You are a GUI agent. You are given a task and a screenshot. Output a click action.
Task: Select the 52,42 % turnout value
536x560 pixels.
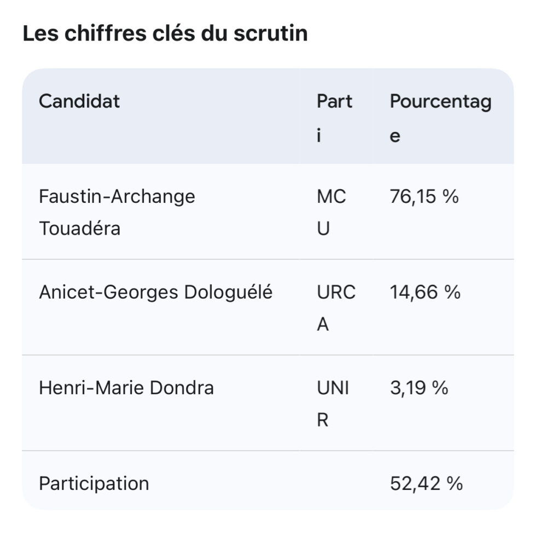(426, 483)
